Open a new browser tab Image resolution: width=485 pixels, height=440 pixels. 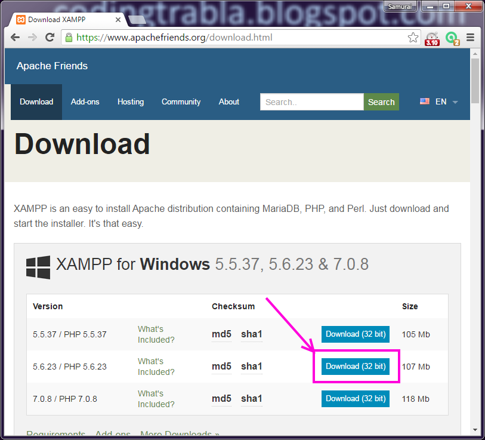click(x=137, y=20)
